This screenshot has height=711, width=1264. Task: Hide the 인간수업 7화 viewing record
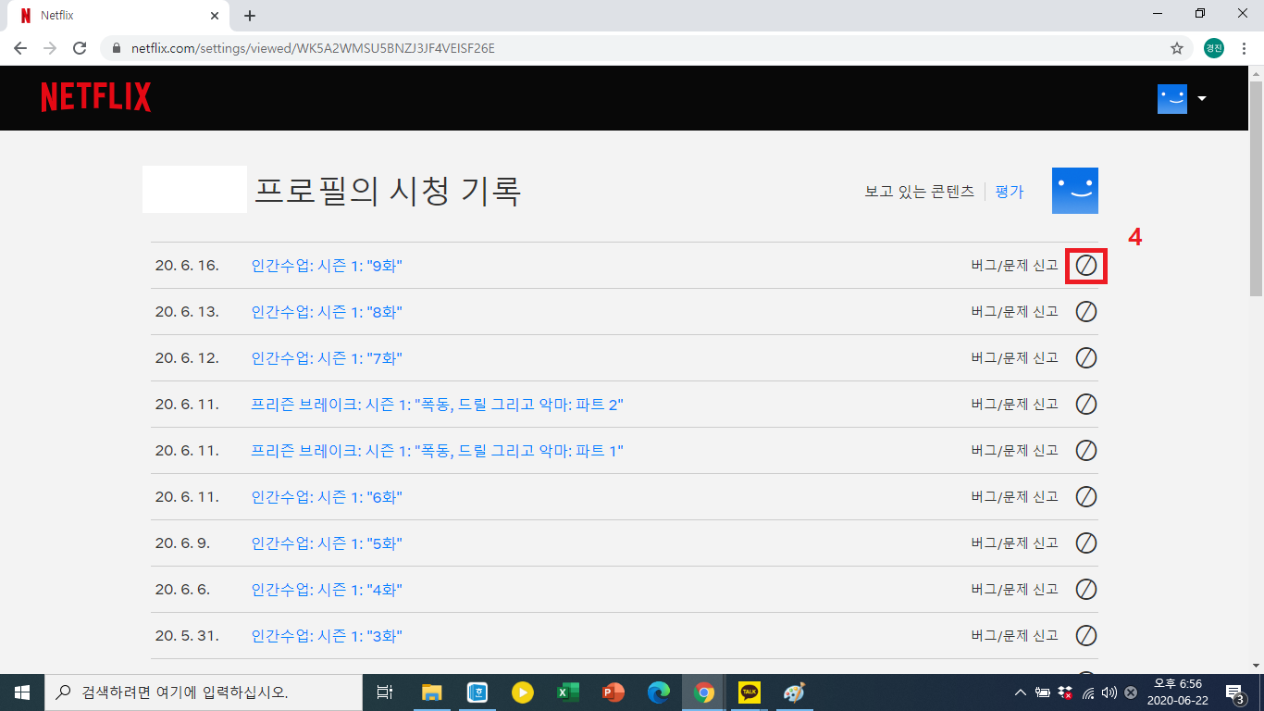point(1086,358)
